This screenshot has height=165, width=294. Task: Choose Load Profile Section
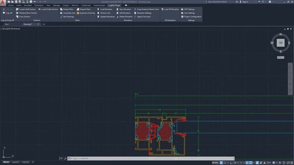tap(48, 9)
